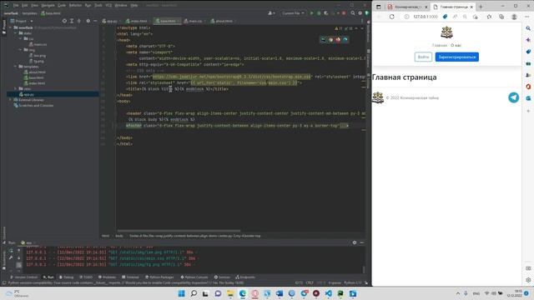Open the Terminal tool window
534x300 pixels.
[130, 277]
